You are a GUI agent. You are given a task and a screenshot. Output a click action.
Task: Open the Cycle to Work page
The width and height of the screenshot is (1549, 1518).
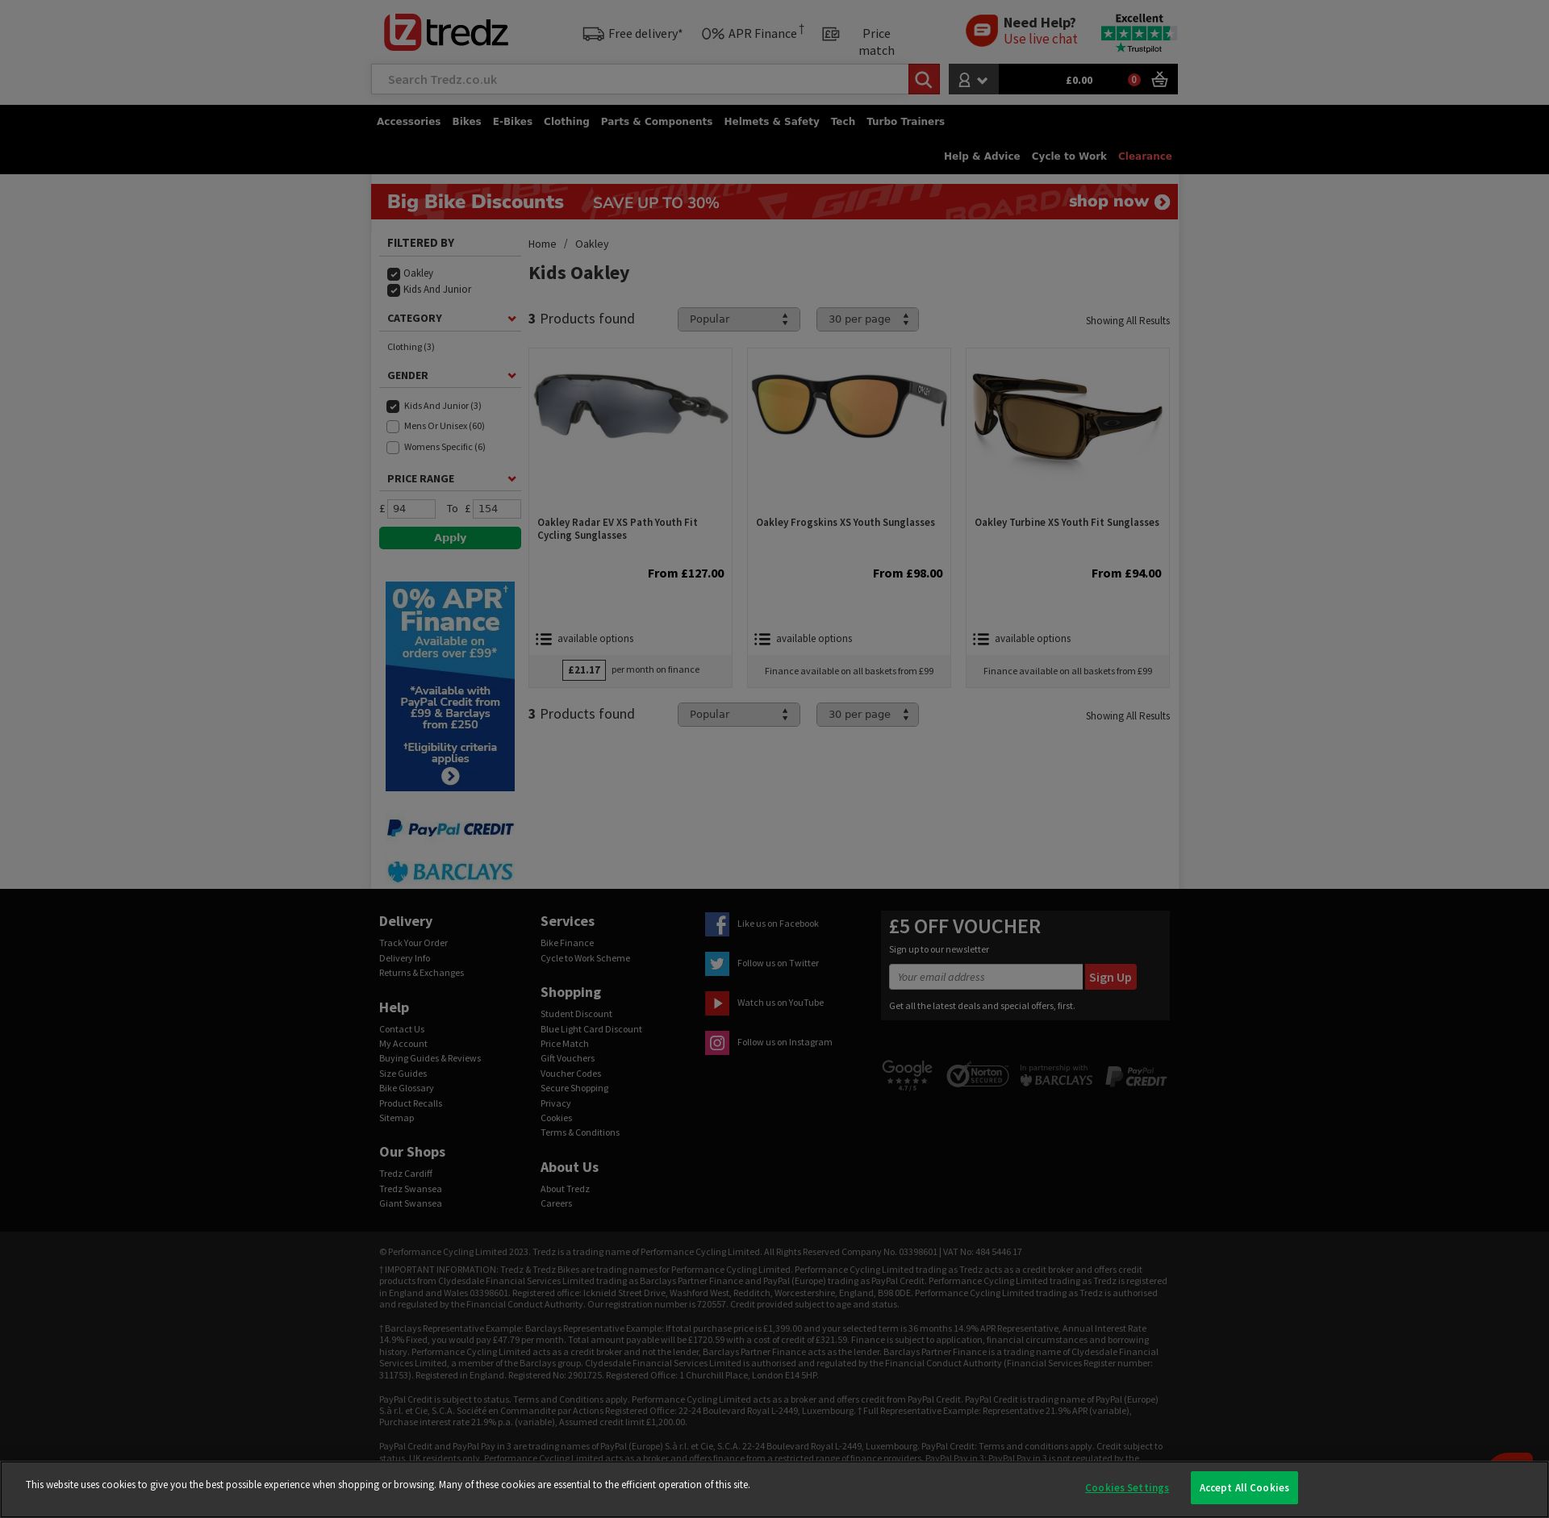pyautogui.click(x=1069, y=156)
